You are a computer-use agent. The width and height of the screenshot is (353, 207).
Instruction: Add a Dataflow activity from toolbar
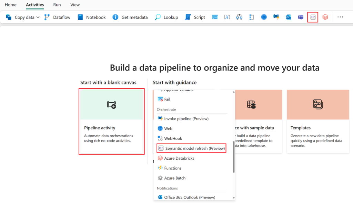57,17
